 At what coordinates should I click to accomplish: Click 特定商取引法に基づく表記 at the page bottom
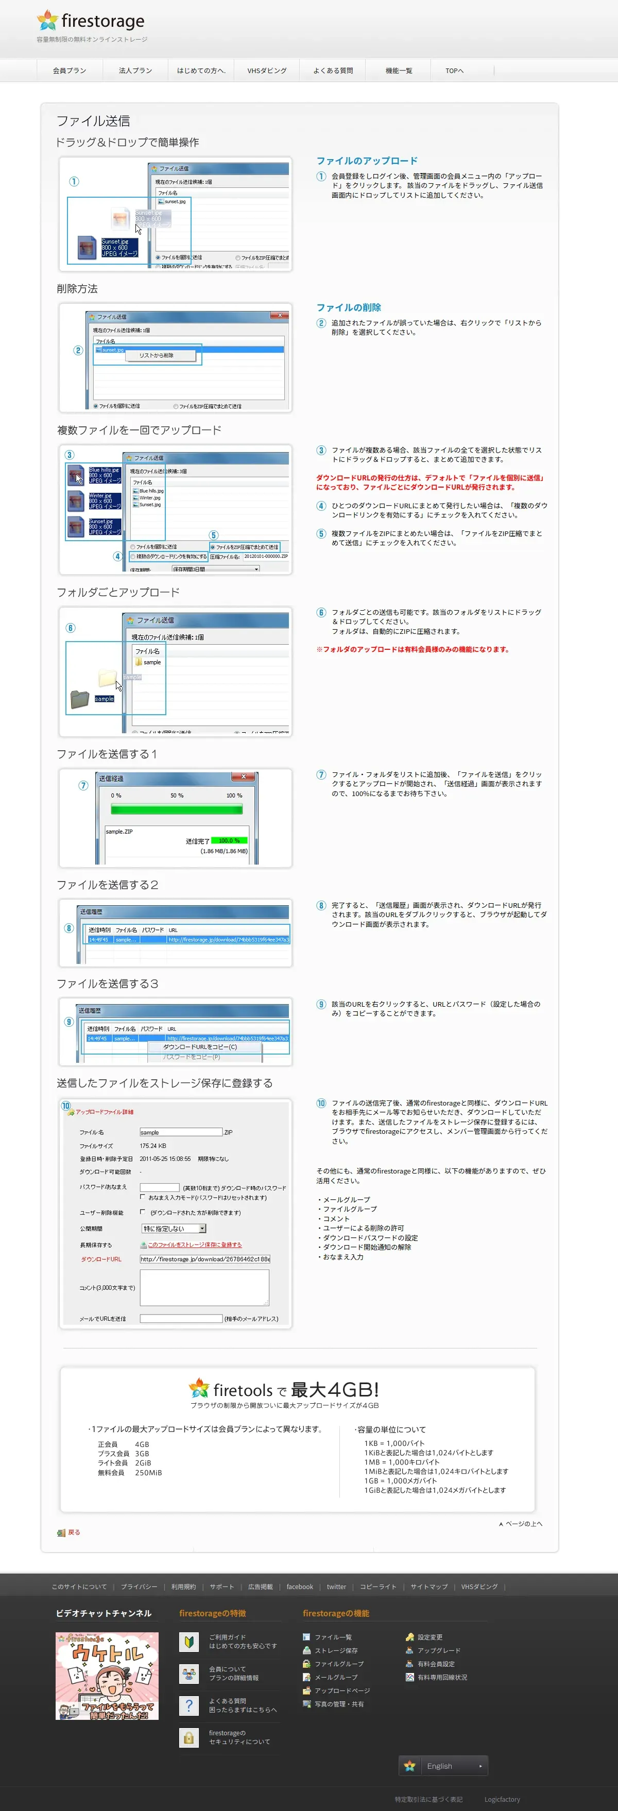429,1799
